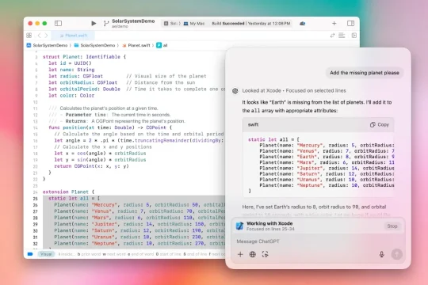Open editor options lines icon

click(x=342, y=36)
